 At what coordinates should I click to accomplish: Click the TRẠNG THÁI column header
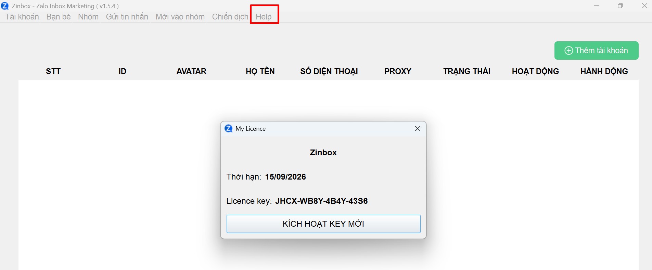pyautogui.click(x=466, y=71)
